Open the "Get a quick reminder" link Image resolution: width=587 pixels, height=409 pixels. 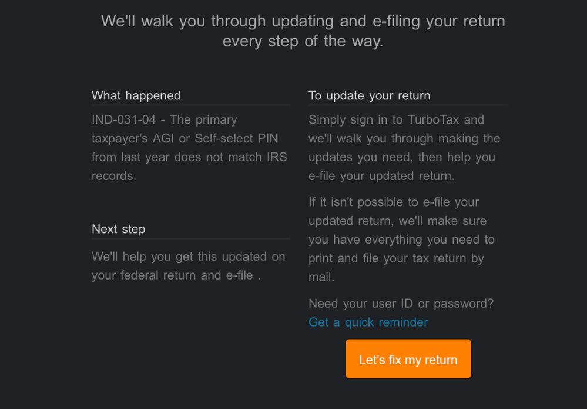coord(368,322)
